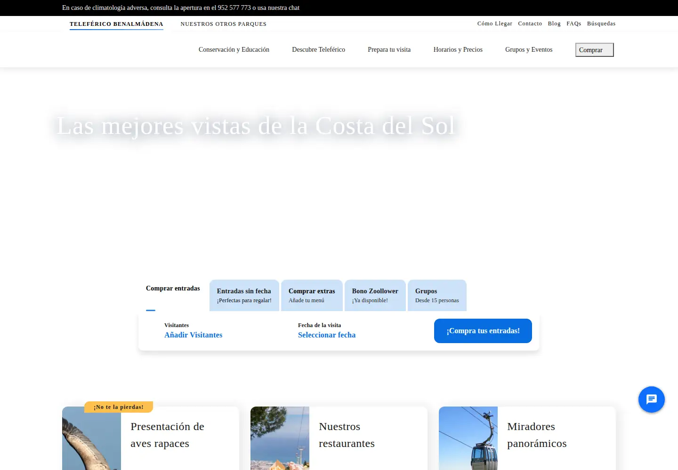Image resolution: width=678 pixels, height=470 pixels.
Task: Open the blue chat bubble icon
Action: (x=652, y=399)
